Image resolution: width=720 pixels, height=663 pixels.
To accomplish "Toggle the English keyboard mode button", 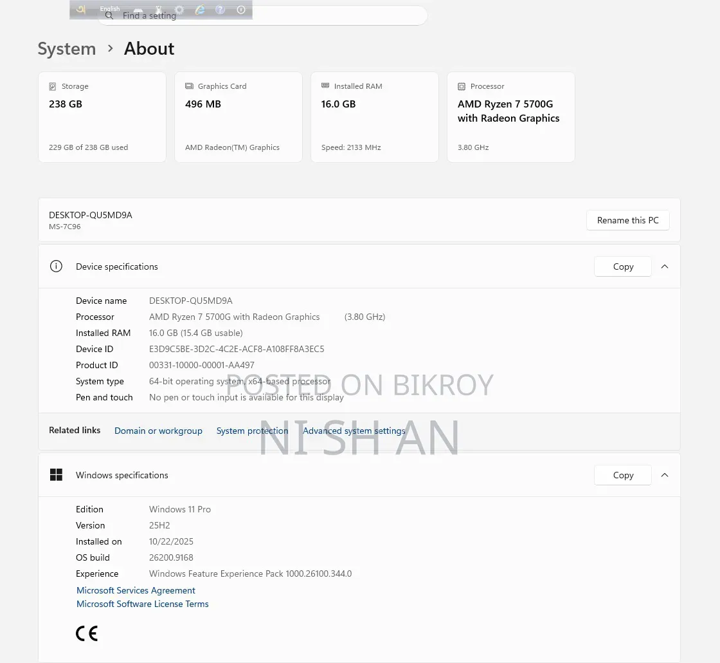I will pyautogui.click(x=110, y=9).
